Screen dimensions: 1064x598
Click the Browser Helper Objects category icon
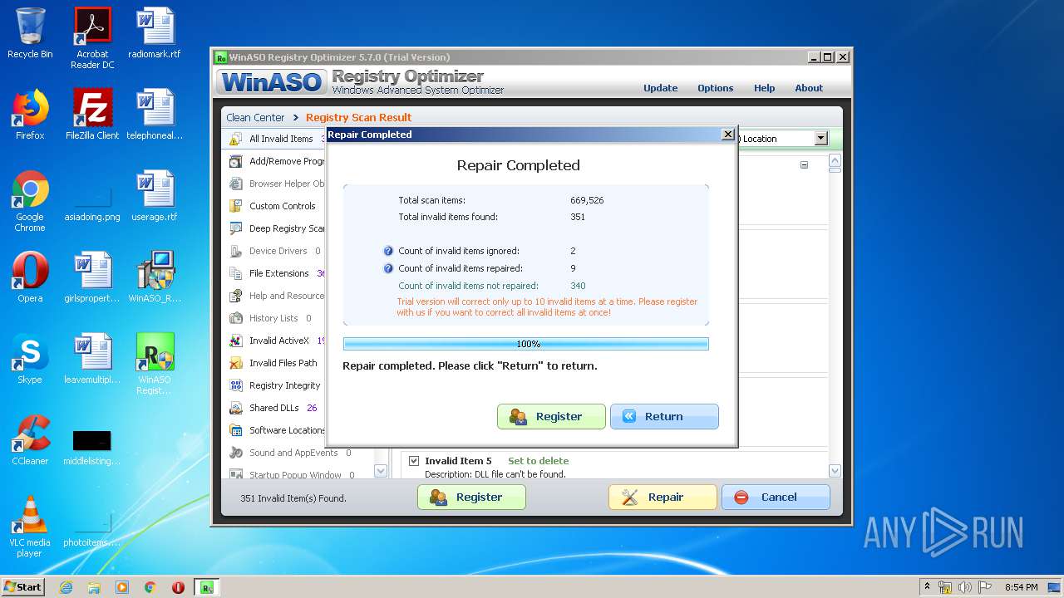235,184
